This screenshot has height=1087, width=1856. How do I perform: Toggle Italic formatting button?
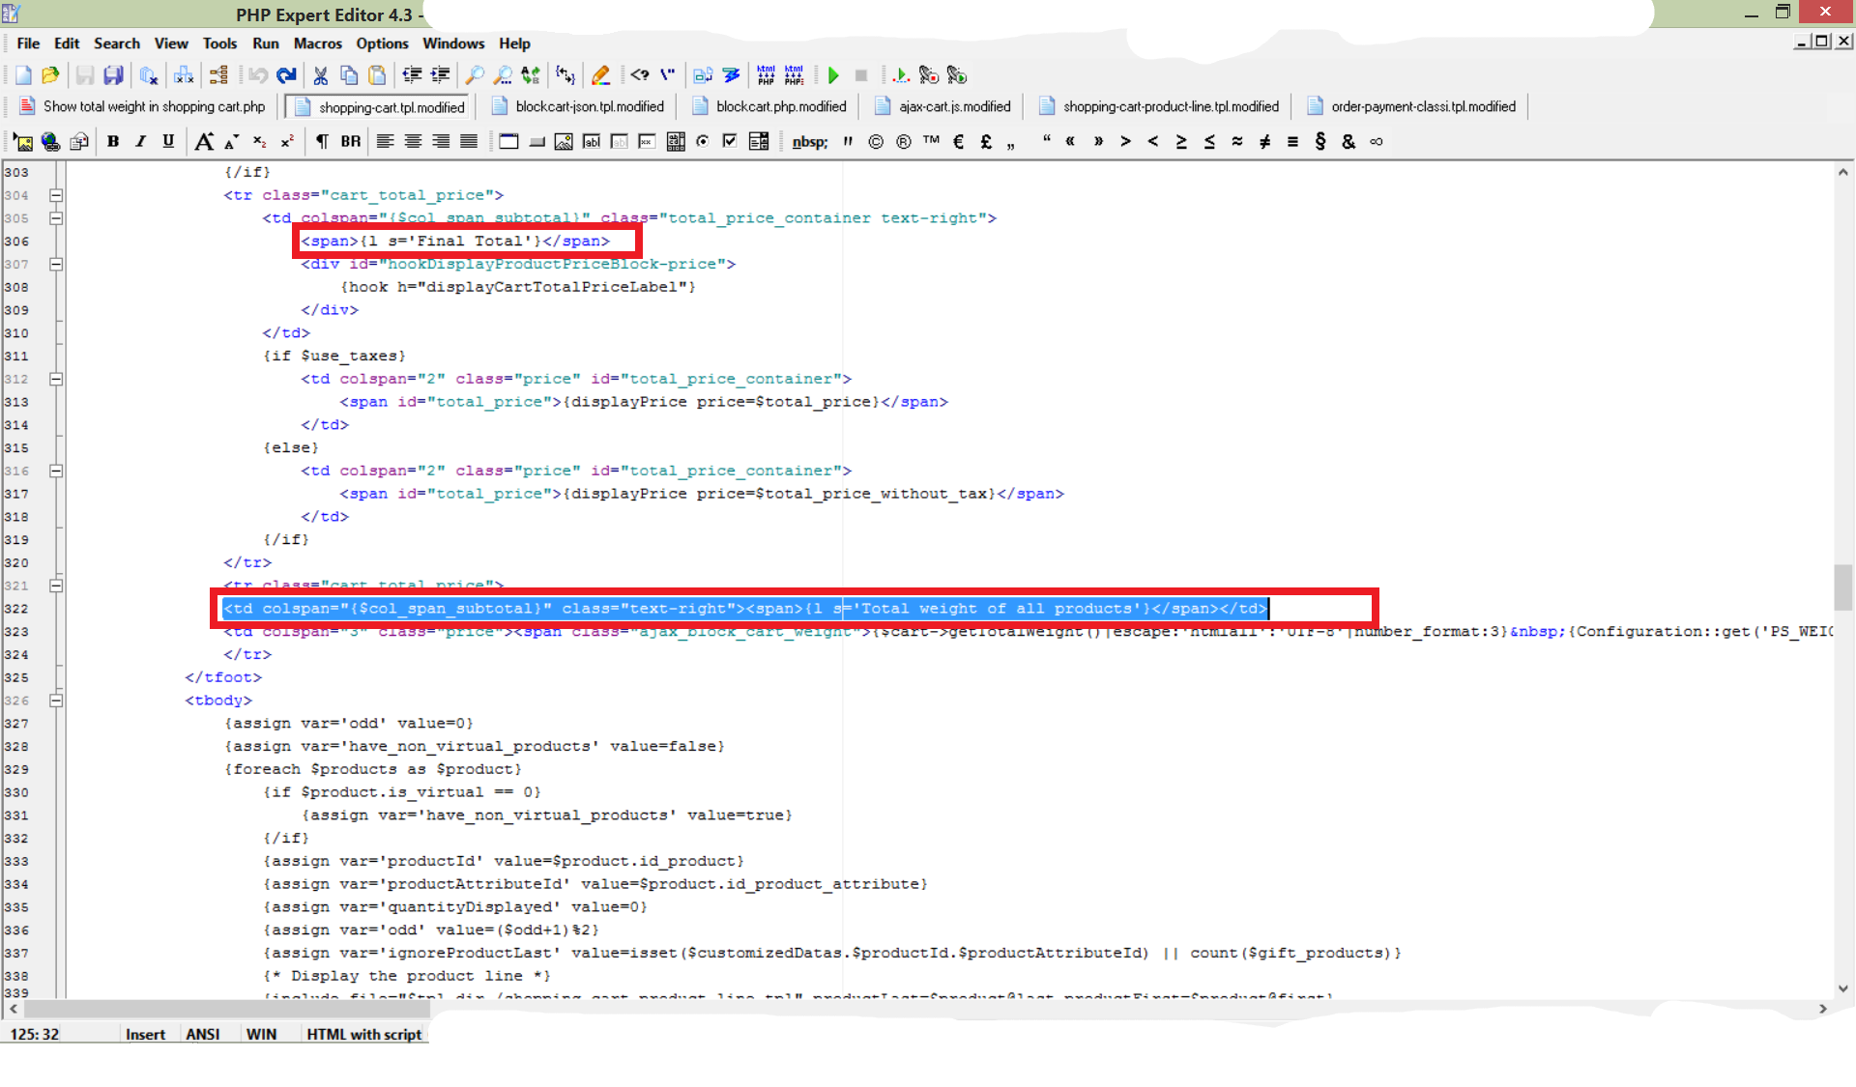coord(141,142)
